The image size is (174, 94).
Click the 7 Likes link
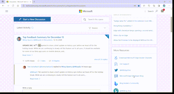tap(43, 61)
